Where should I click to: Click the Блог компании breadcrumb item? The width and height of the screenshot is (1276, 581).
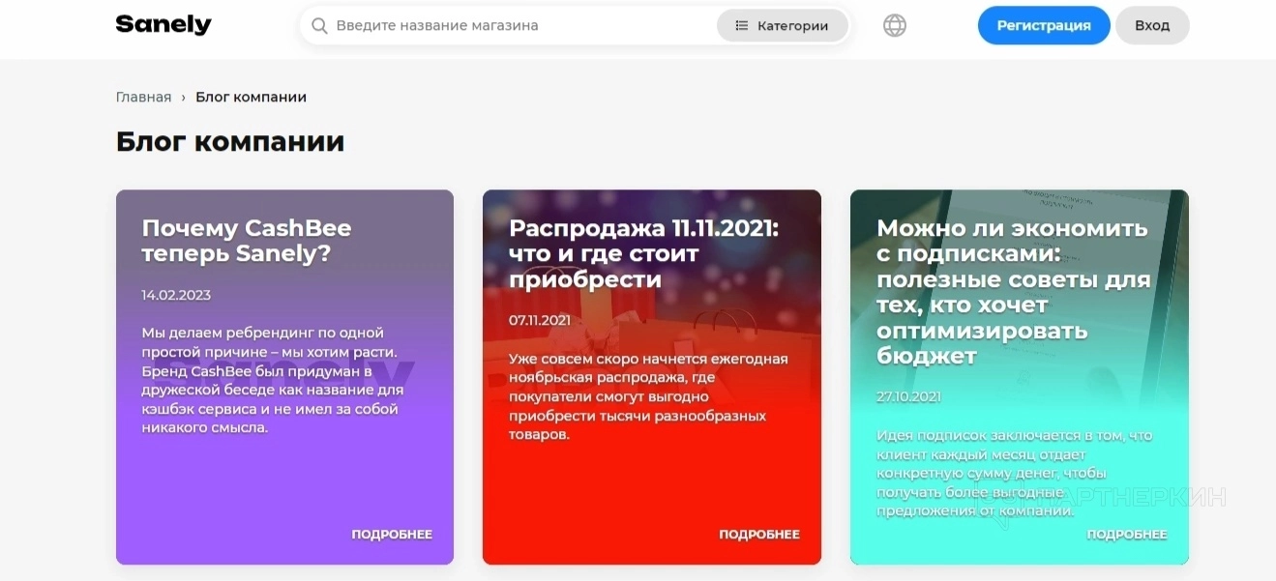[x=251, y=98]
